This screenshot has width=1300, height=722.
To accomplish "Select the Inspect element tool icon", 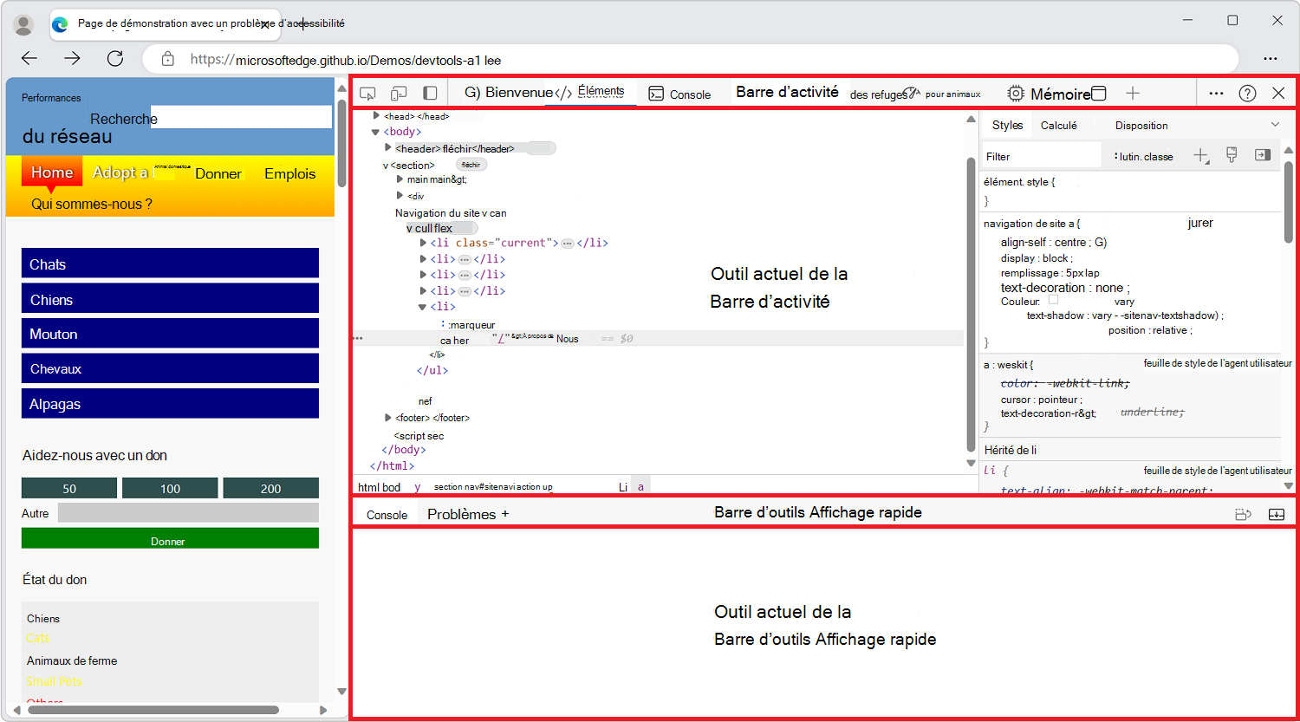I will (367, 93).
